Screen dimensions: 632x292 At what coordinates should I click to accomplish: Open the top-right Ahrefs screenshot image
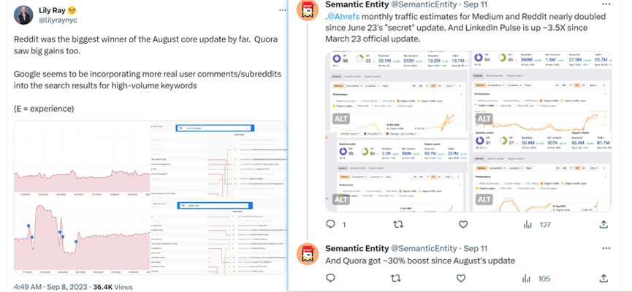[541, 91]
